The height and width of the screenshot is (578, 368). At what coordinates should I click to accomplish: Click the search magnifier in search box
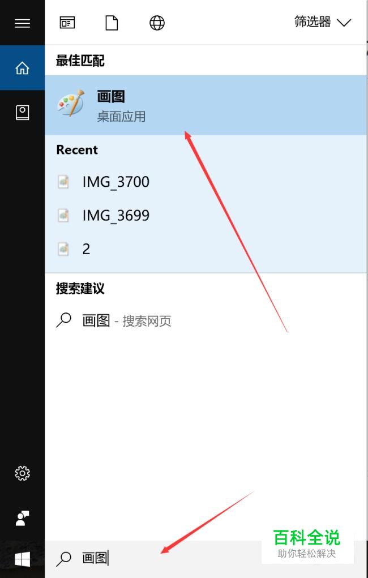tap(63, 559)
